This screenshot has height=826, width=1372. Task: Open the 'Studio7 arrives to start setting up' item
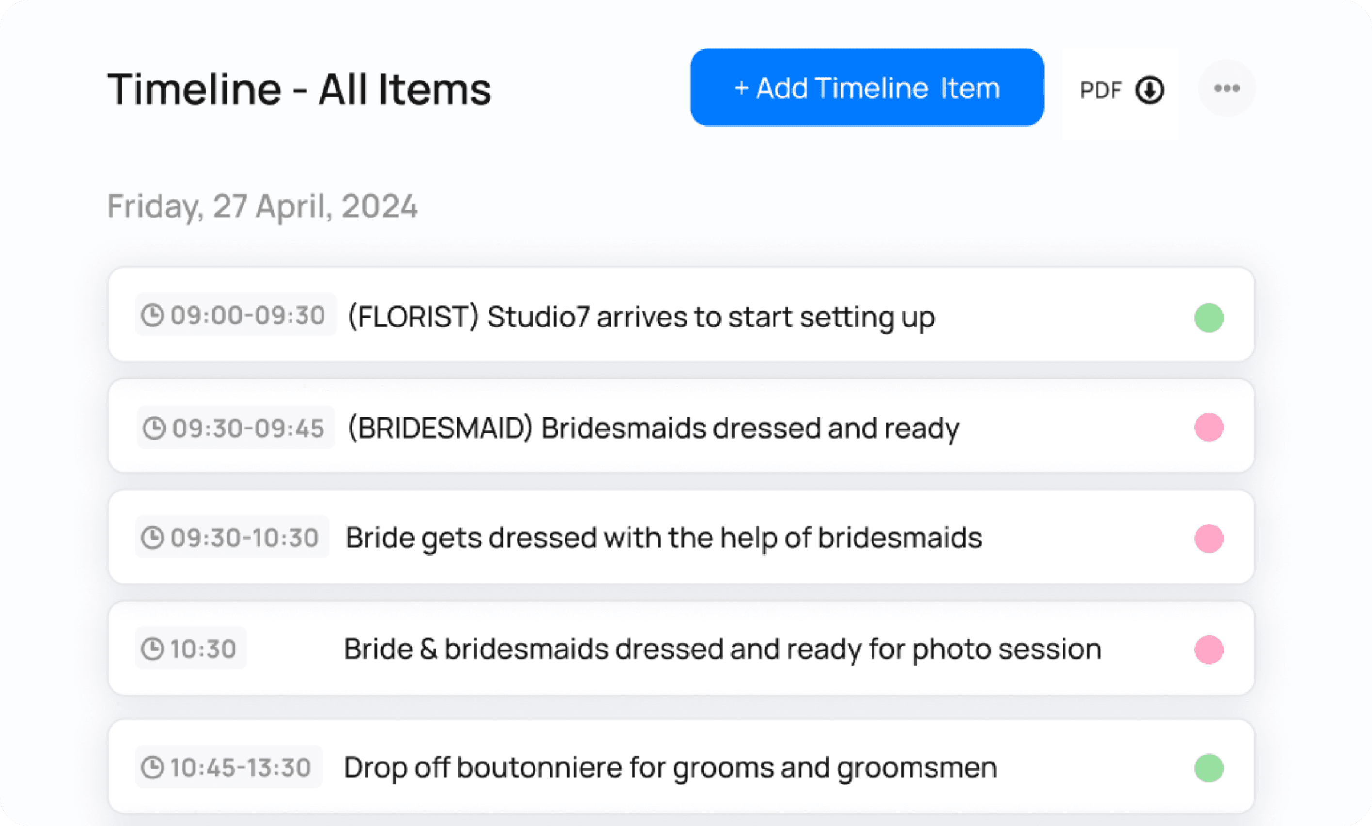pos(681,315)
